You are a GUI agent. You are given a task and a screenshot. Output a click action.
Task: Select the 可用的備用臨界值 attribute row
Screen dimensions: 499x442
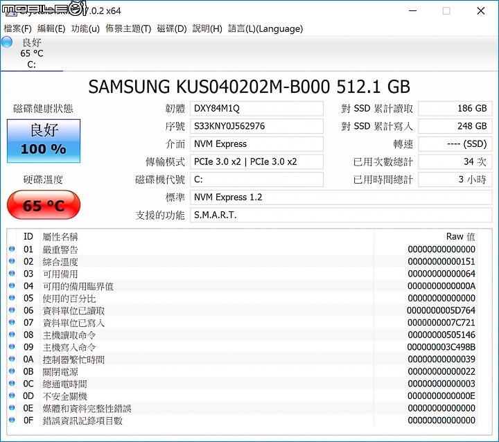242,285
